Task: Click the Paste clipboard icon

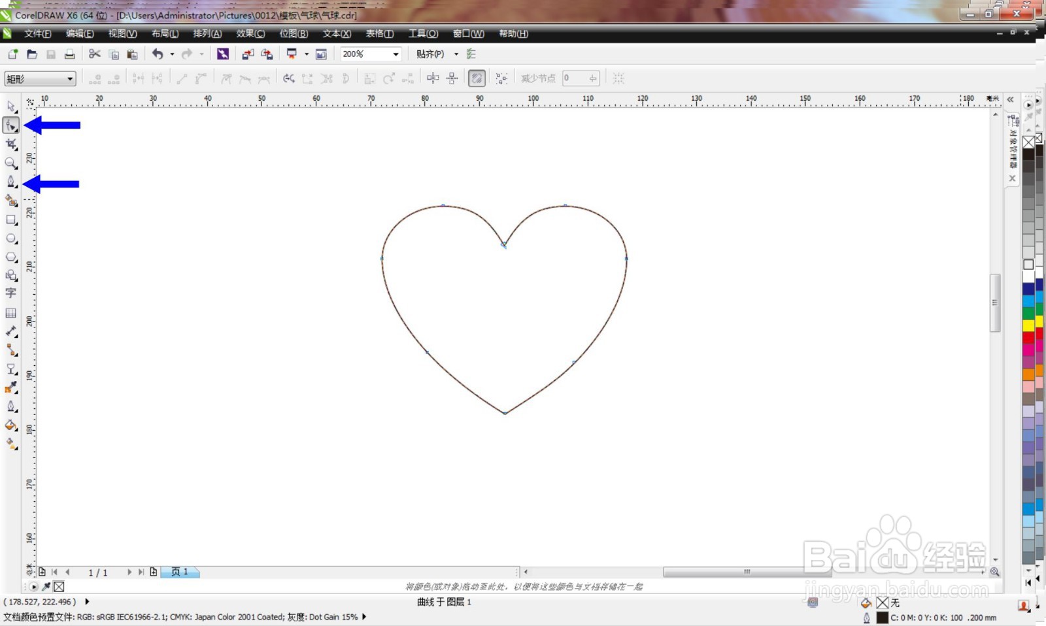Action: [132, 54]
